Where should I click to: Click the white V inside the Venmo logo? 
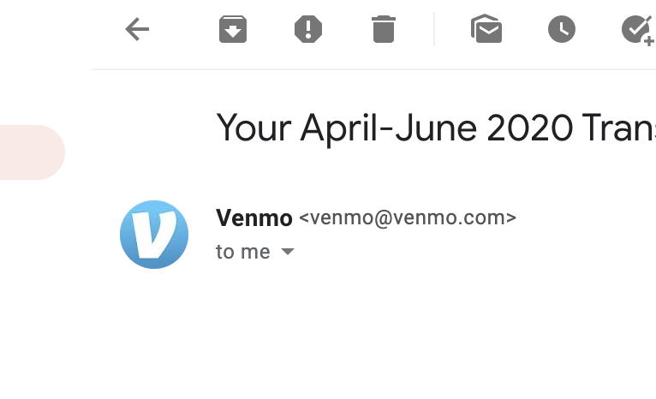154,235
